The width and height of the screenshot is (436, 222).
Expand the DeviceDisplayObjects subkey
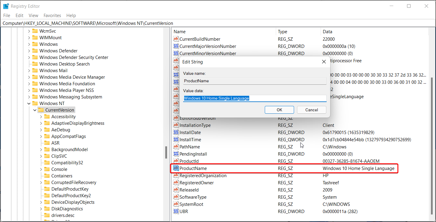tap(41, 202)
